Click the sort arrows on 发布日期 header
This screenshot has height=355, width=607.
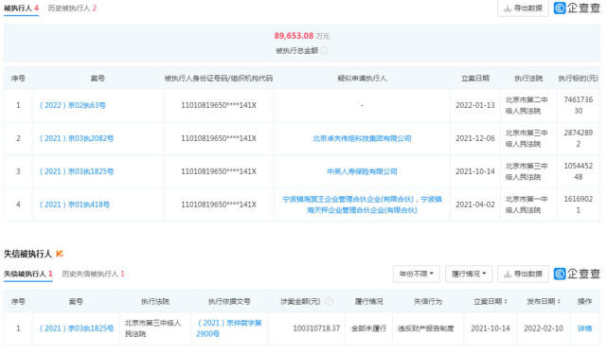pyautogui.click(x=559, y=301)
